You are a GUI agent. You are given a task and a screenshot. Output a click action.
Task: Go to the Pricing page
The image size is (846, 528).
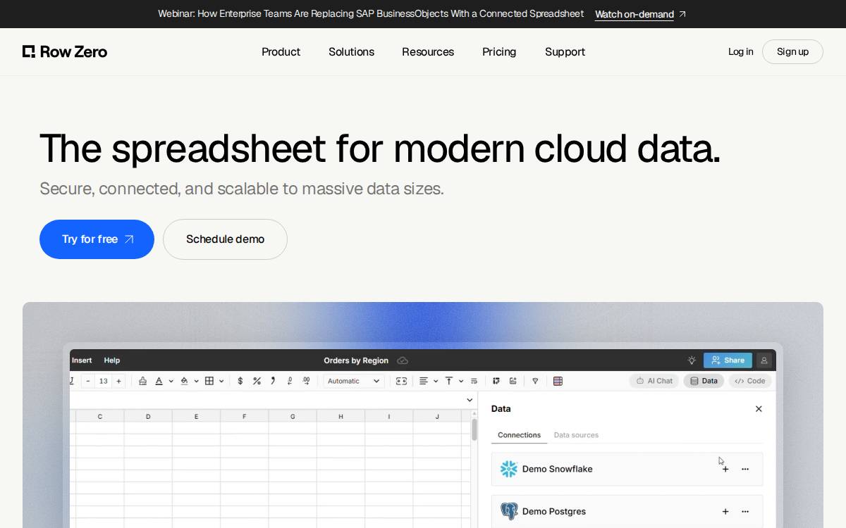click(x=499, y=52)
